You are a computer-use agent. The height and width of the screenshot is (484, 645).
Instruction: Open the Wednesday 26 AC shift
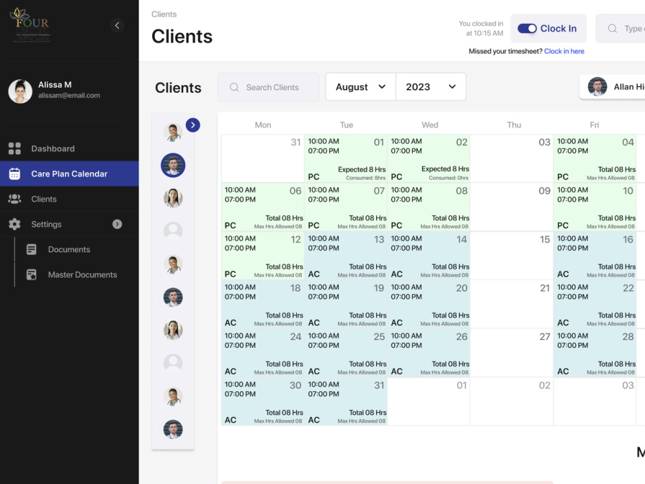coord(429,353)
